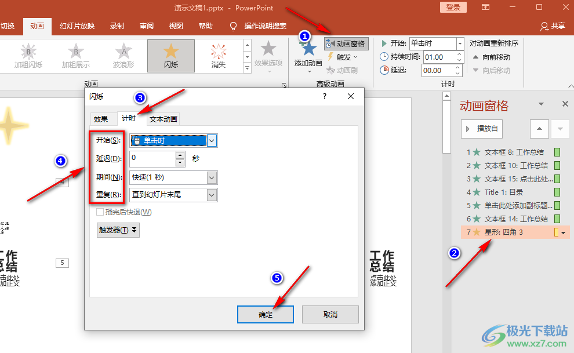The height and width of the screenshot is (353, 574).
Task: Close the 动画窗格 pane
Action: pos(565,104)
